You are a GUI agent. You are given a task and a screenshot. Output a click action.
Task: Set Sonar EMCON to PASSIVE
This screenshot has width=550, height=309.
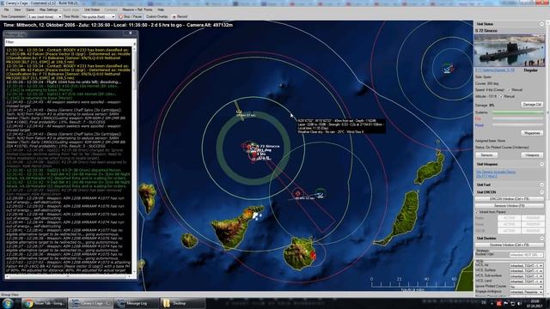[532, 224]
